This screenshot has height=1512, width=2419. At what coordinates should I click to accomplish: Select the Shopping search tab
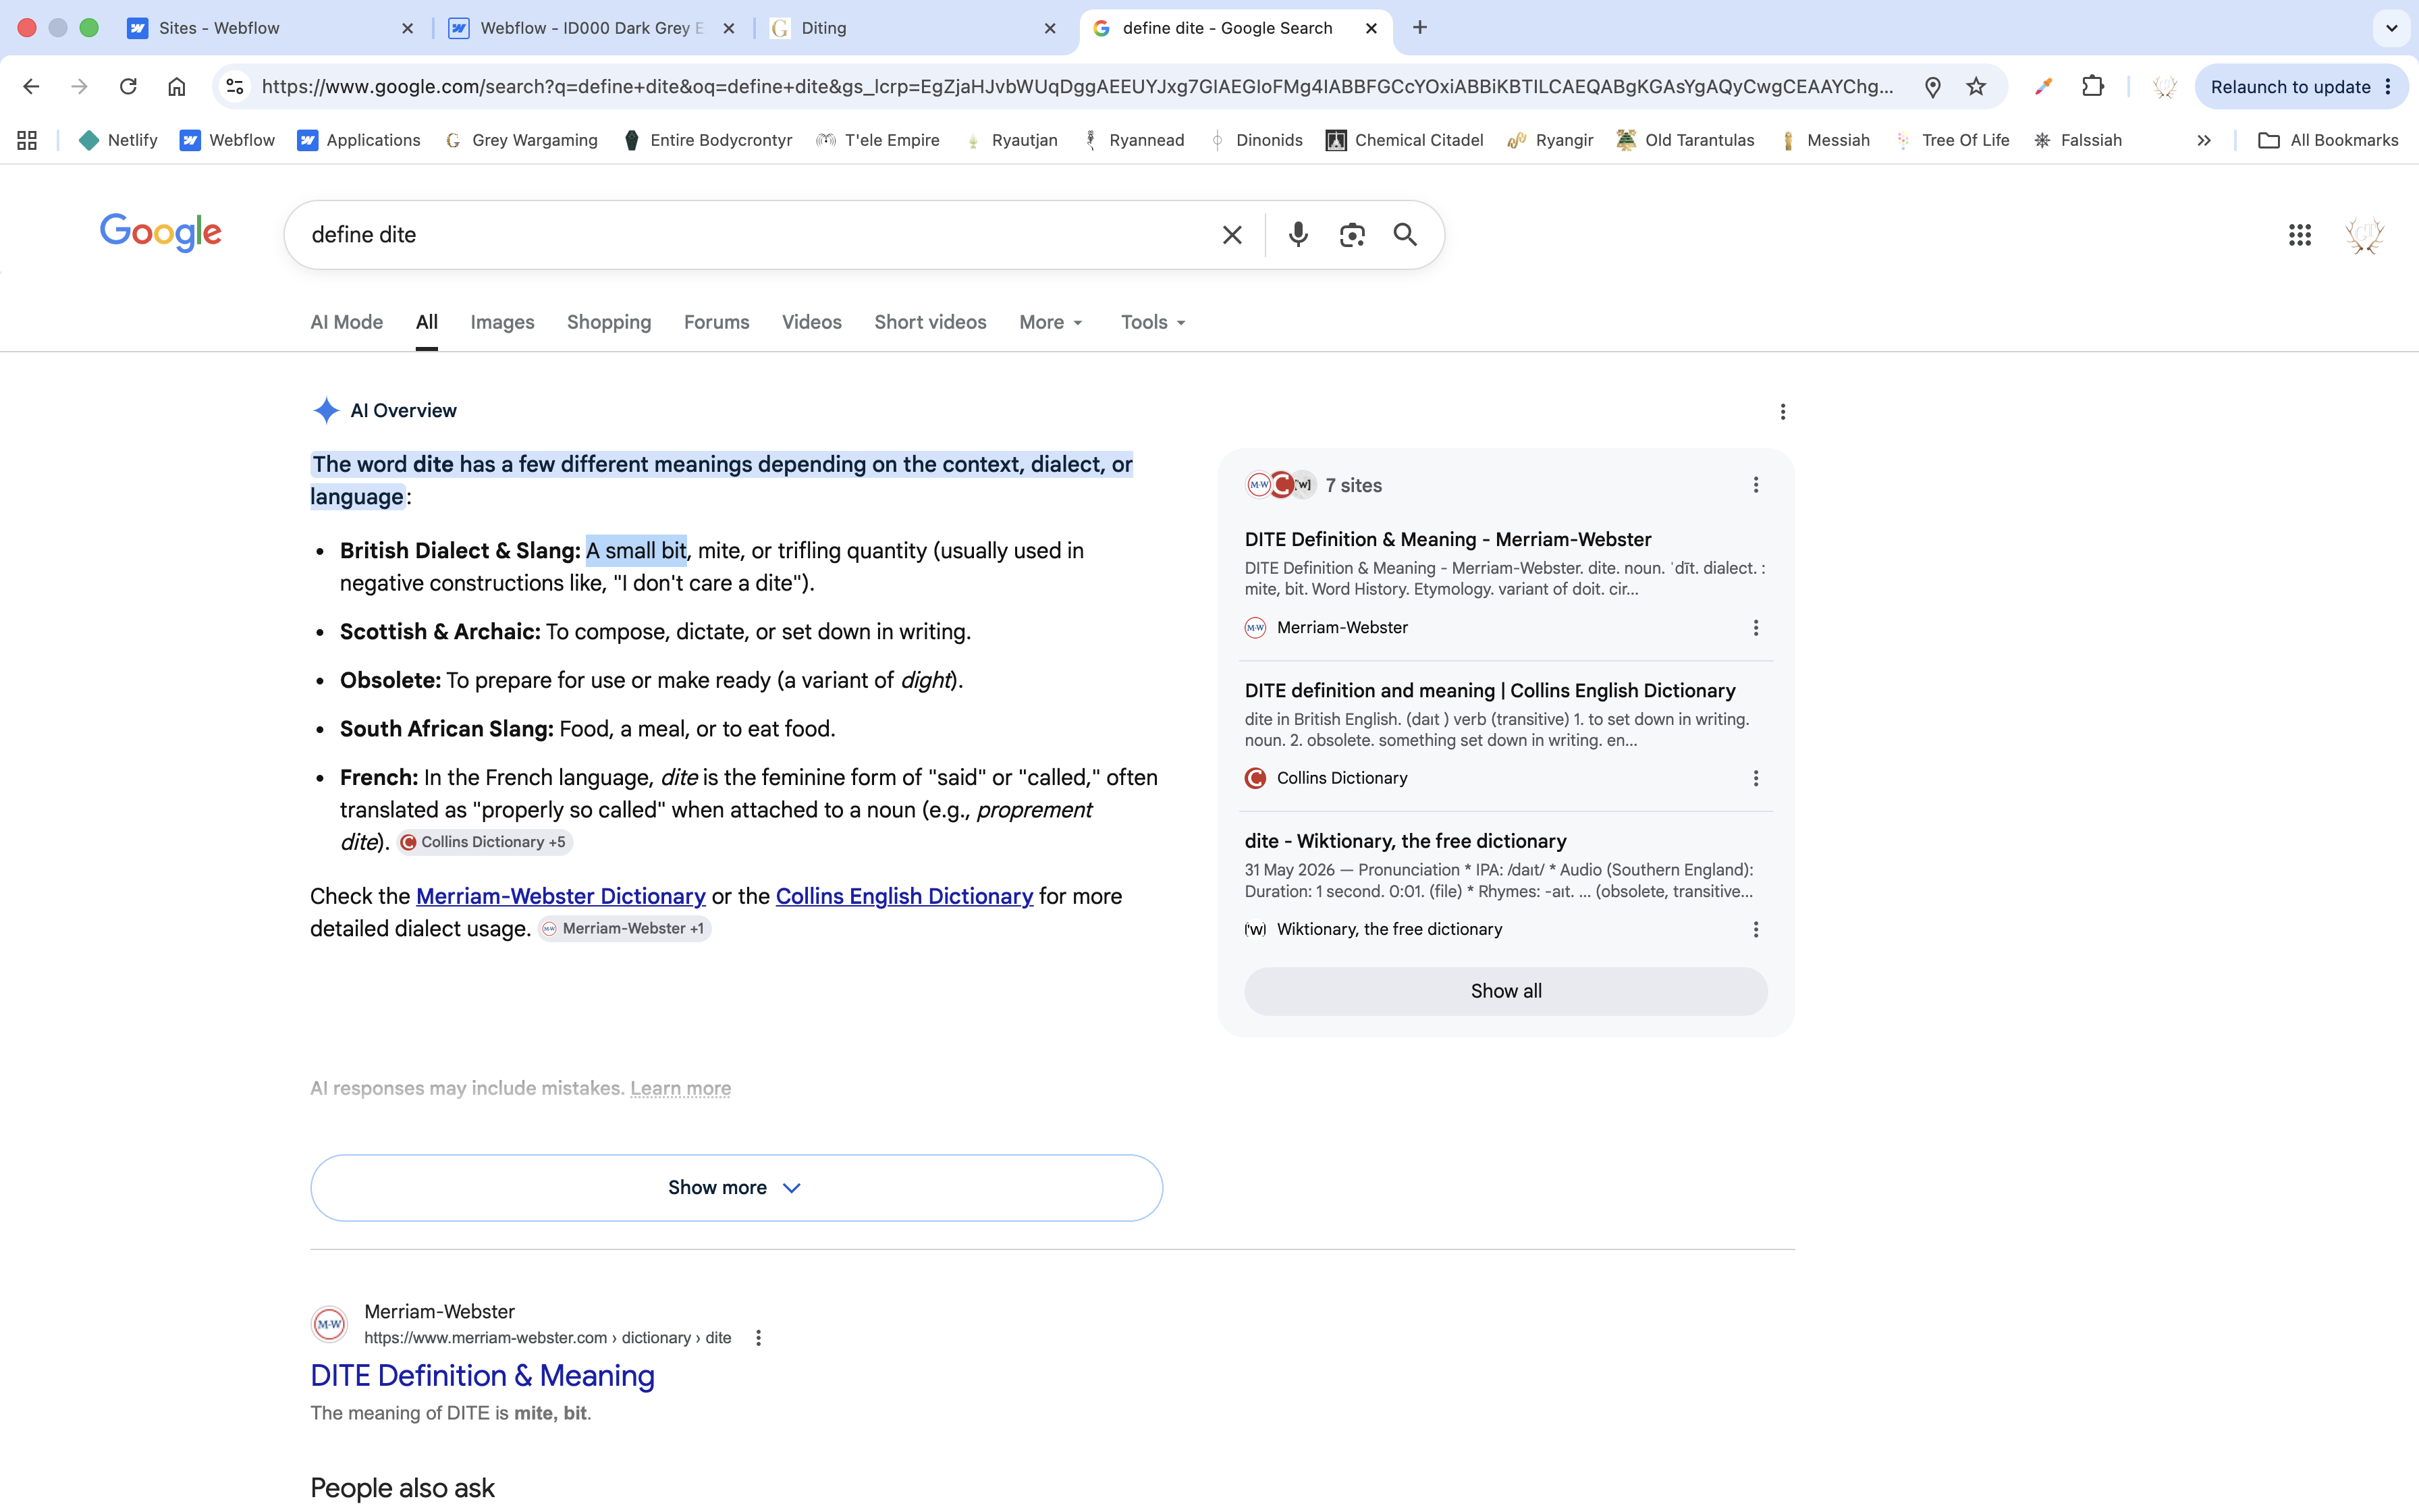(x=609, y=322)
